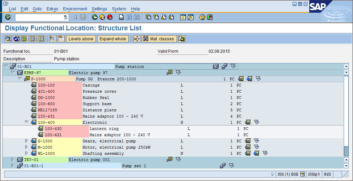Click the Create new session icon
The image size is (353, 181).
tap(183, 17)
